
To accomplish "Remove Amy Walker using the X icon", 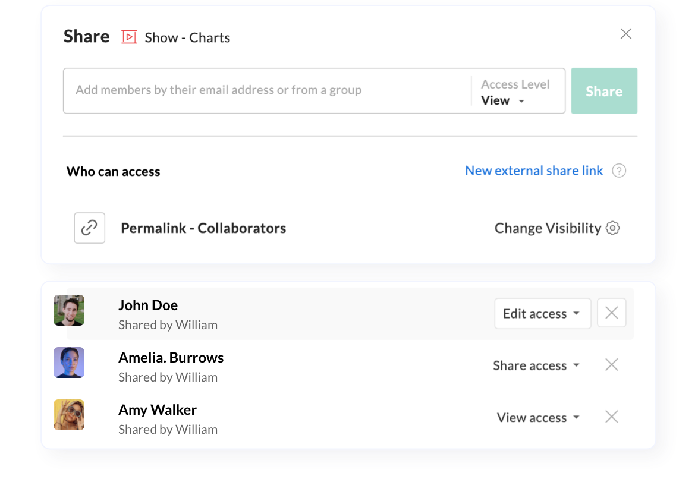I will [x=611, y=417].
